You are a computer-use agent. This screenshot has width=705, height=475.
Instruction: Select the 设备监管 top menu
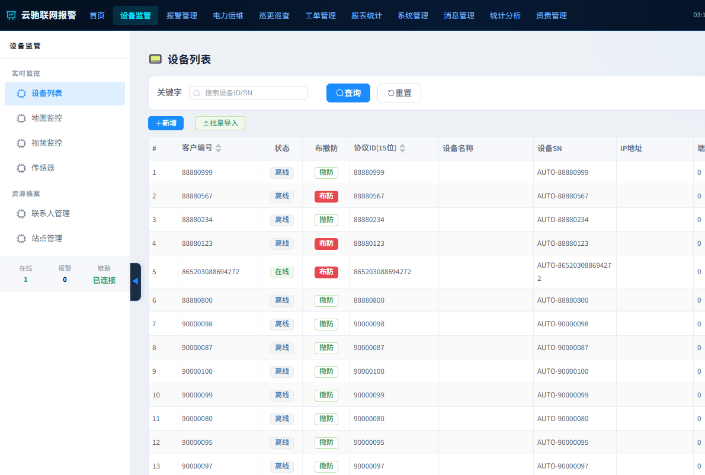tap(135, 16)
